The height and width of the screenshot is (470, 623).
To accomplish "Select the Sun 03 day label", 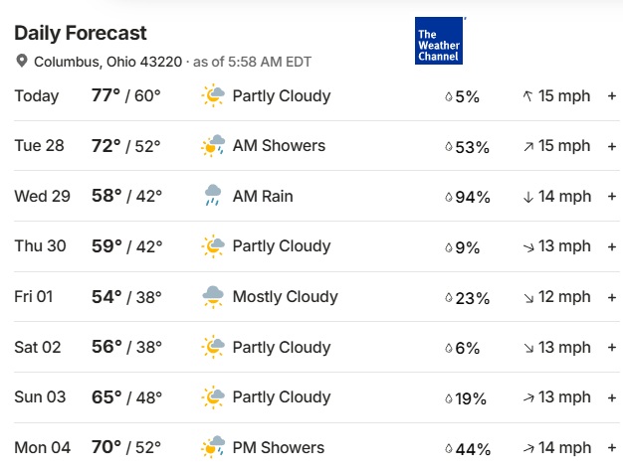I will point(40,396).
